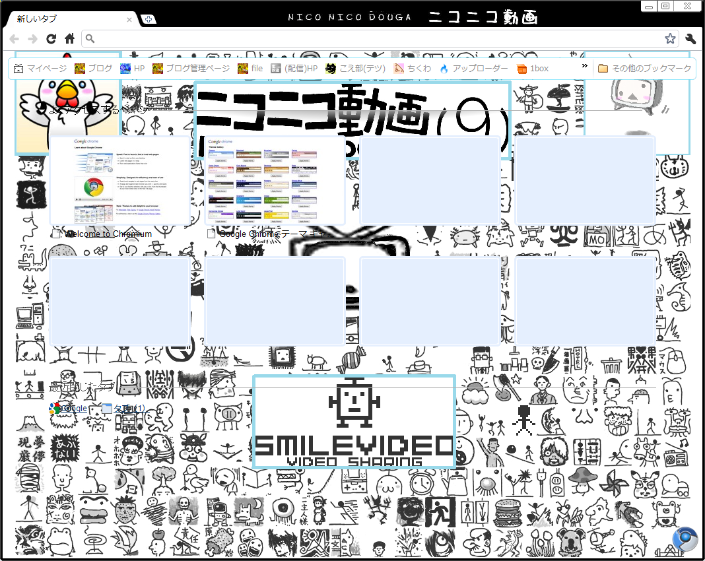Open the (配信)HP bookmark

coord(294,69)
